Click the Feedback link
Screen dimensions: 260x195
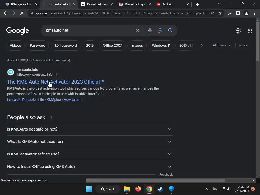(166, 175)
